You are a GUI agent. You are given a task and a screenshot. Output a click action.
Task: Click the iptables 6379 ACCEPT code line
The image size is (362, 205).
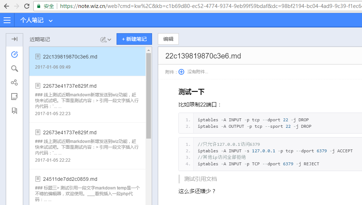(x=275, y=151)
